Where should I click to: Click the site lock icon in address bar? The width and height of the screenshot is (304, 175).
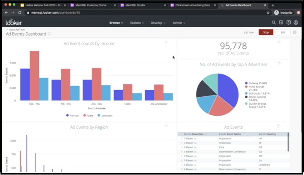pos(28,12)
